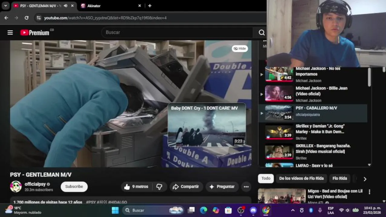Open Wi-Fi network tray icon

pos(341,210)
